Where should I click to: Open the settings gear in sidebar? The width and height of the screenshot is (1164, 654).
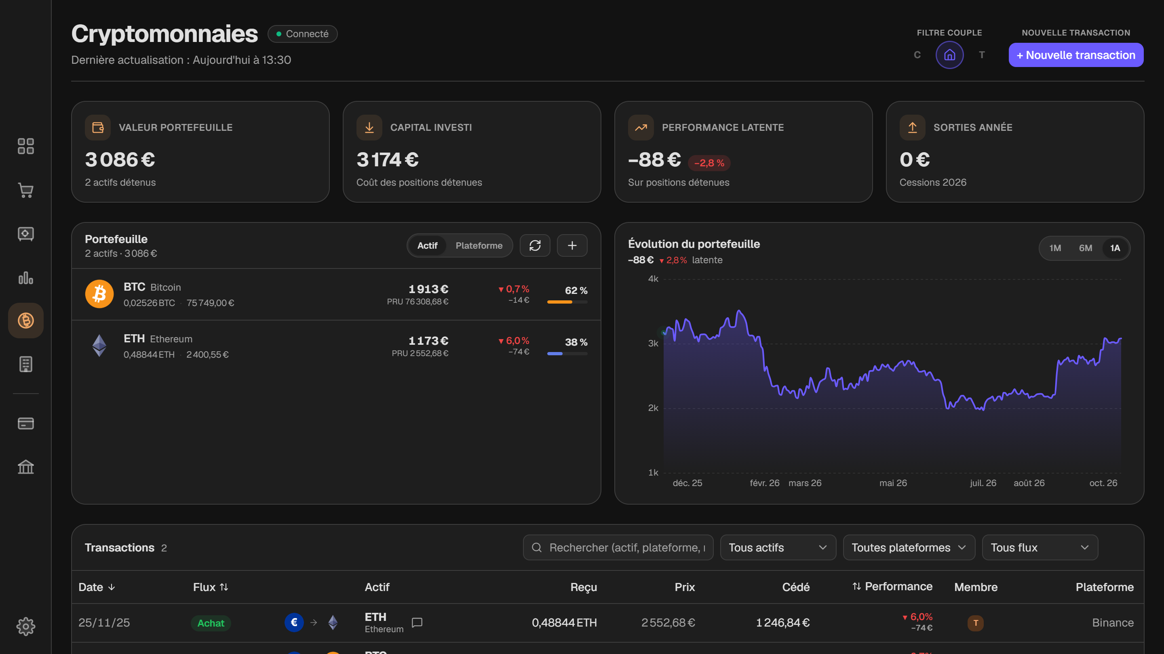tap(26, 627)
